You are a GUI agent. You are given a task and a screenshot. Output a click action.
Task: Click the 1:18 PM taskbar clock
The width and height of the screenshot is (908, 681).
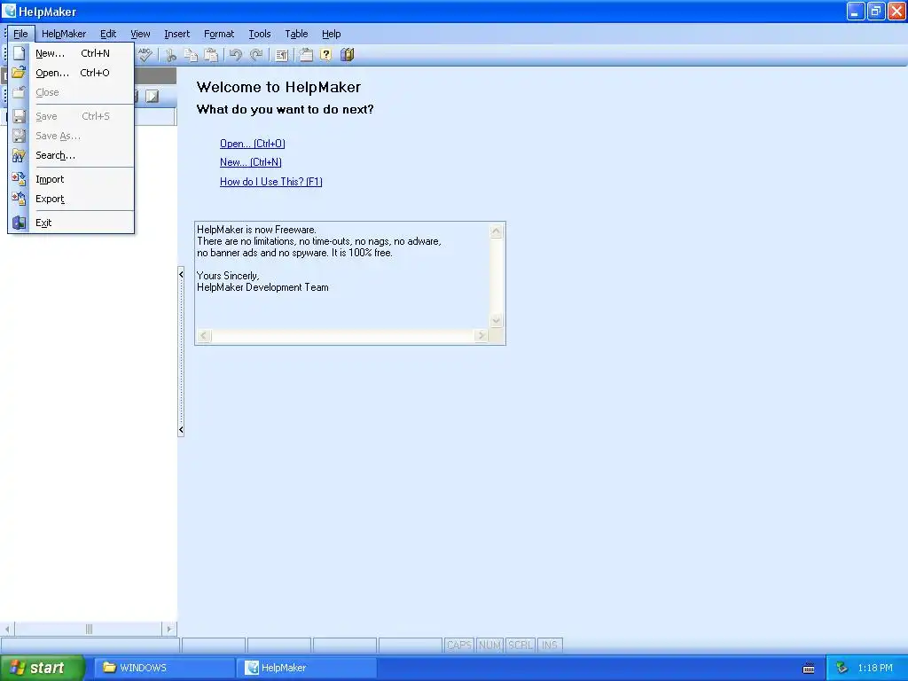coord(875,669)
